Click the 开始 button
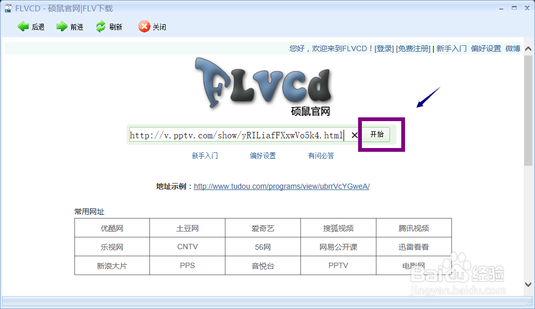535x309 pixels. pos(377,134)
